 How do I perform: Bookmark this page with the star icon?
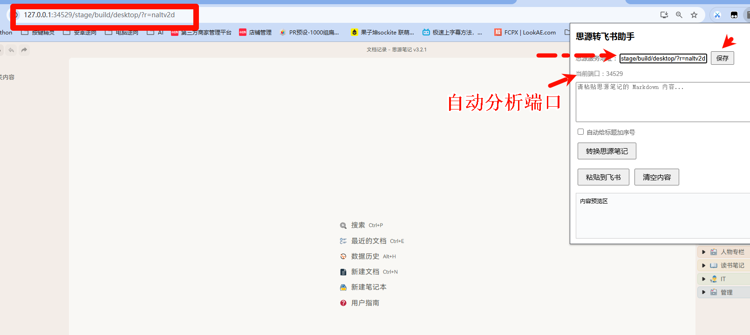[694, 15]
